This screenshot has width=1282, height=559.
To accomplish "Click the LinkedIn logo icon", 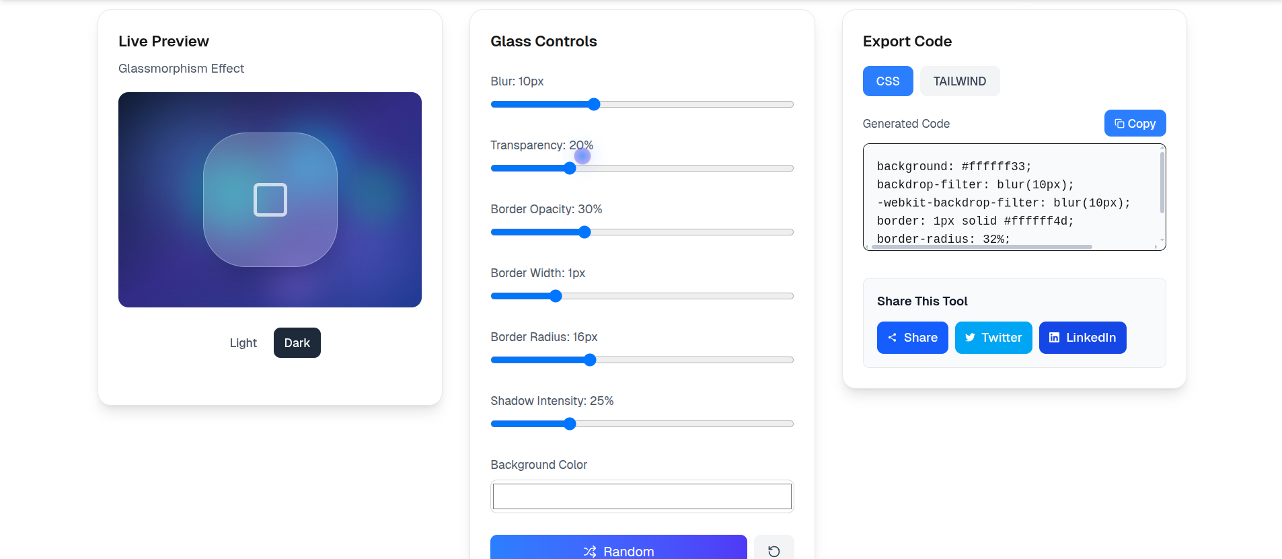I will (x=1053, y=337).
